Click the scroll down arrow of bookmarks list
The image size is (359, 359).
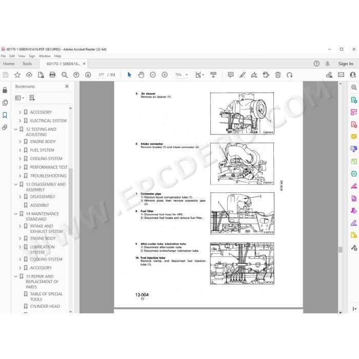[71, 312]
